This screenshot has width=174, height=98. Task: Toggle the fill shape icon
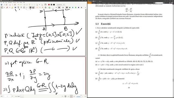point(63,8)
